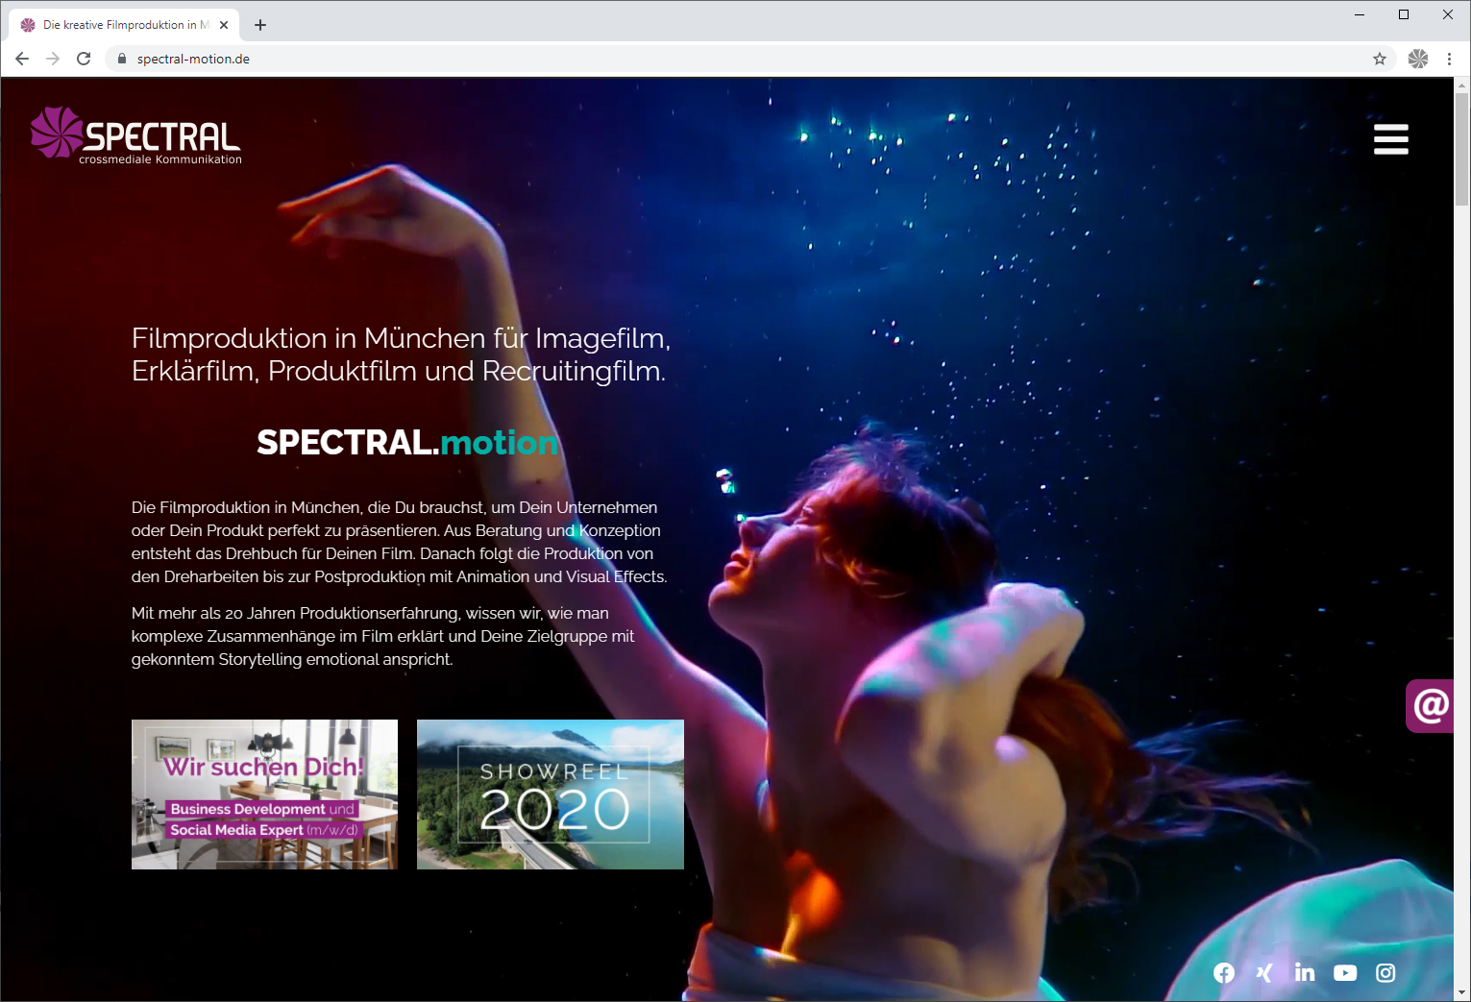Open the Instagram profile
This screenshot has width=1471, height=1002.
[1385, 973]
